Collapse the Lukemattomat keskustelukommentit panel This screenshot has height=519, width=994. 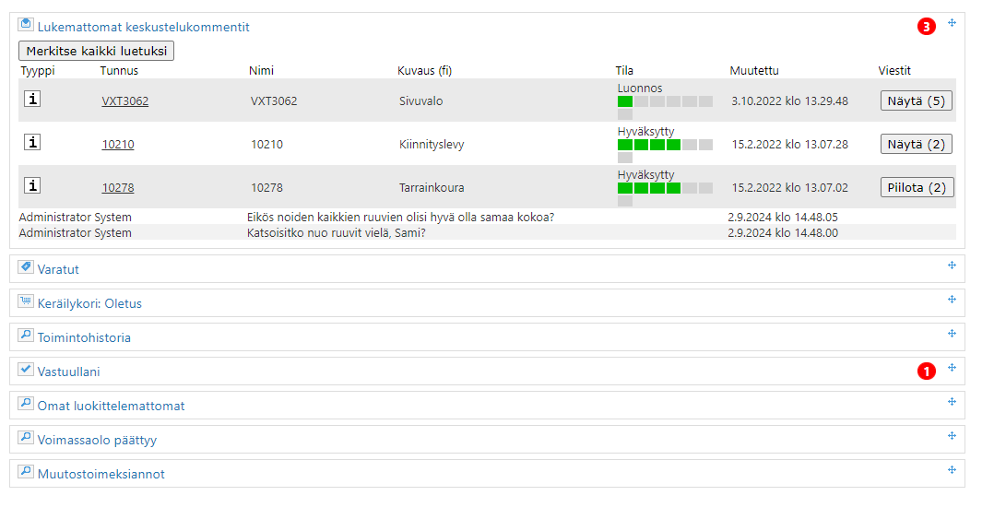[143, 28]
